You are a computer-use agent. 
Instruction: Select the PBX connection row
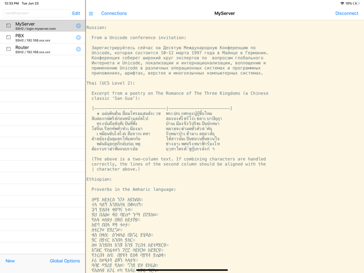[x=42, y=37]
